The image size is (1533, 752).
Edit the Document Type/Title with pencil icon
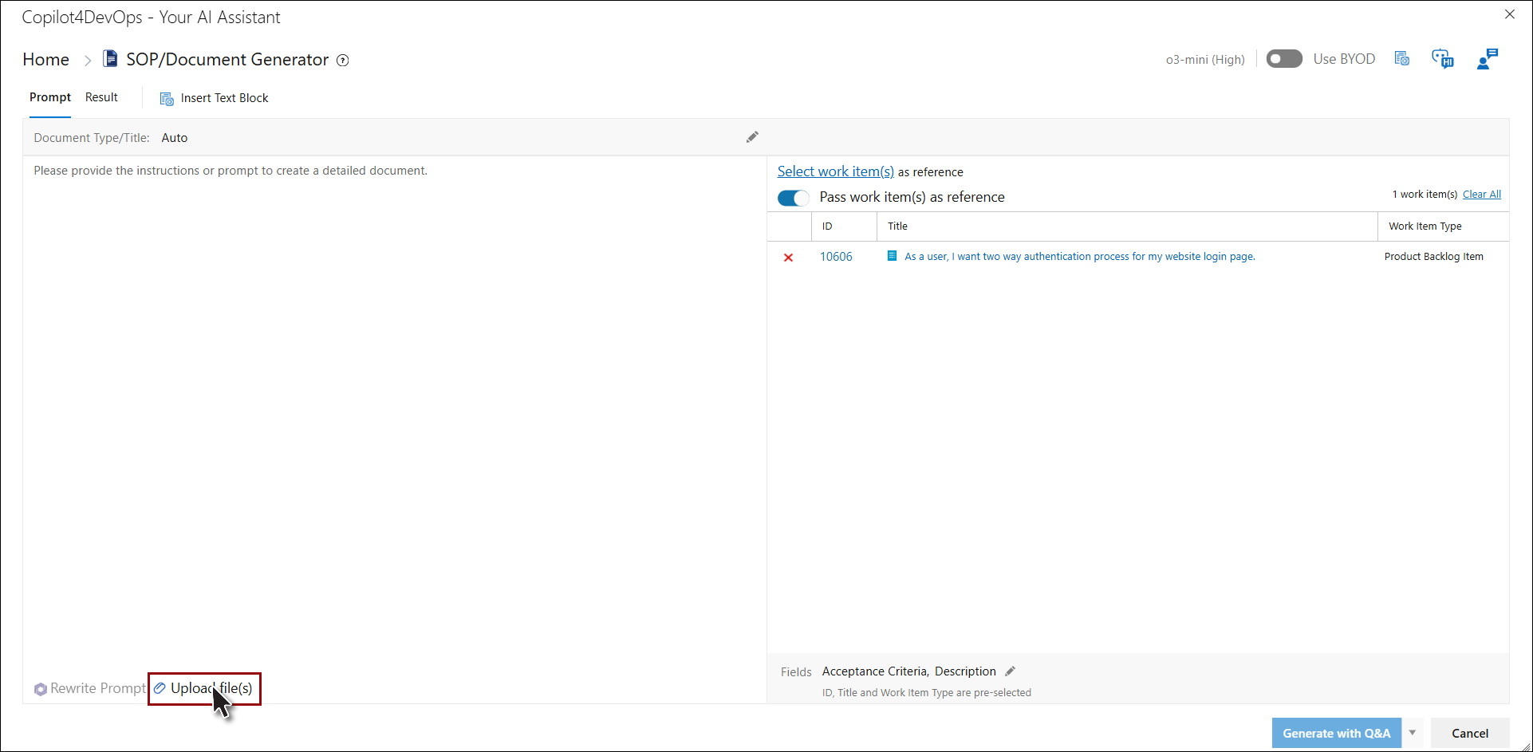[752, 137]
